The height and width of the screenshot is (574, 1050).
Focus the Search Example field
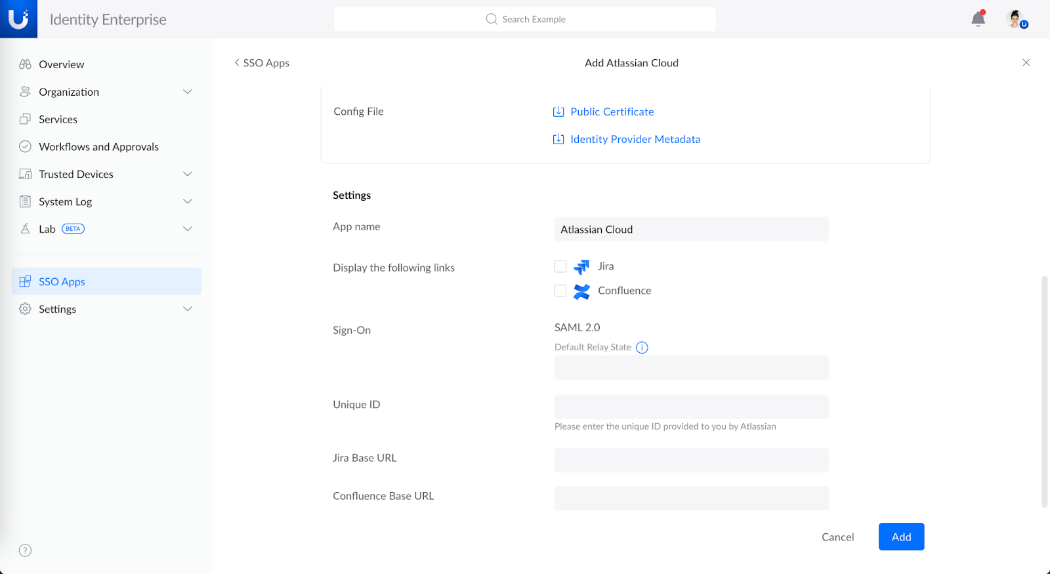(525, 19)
